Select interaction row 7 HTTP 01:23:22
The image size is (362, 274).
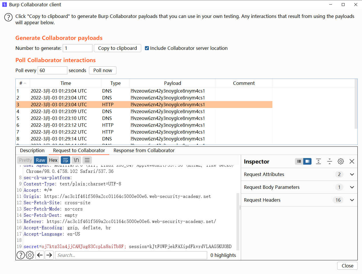click(144, 132)
